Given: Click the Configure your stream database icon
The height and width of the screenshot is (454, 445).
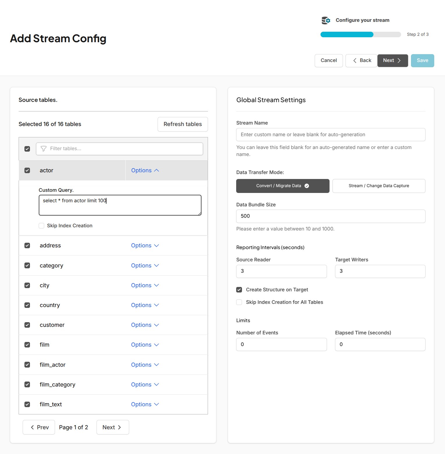Looking at the screenshot, I should [326, 20].
